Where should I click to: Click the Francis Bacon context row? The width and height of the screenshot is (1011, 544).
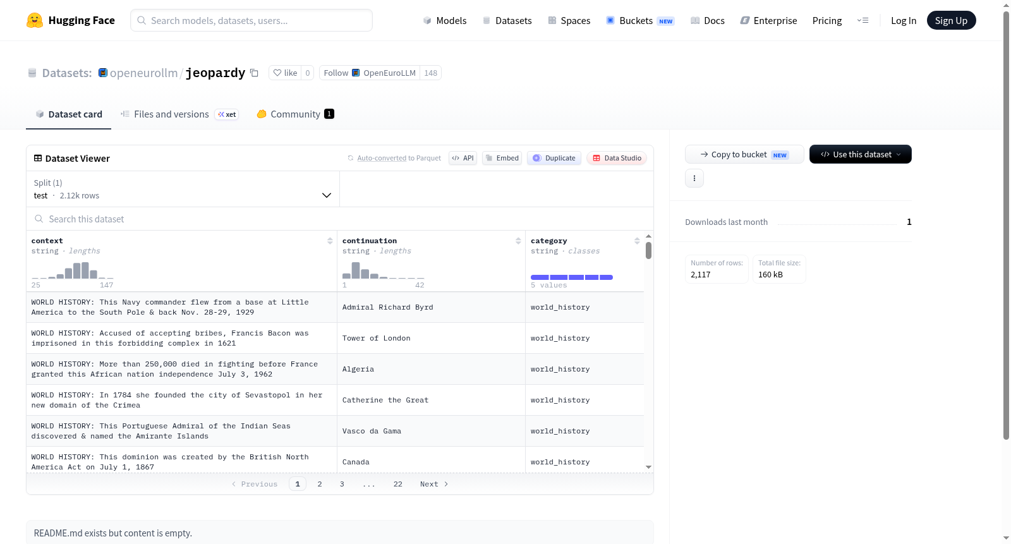(182, 338)
